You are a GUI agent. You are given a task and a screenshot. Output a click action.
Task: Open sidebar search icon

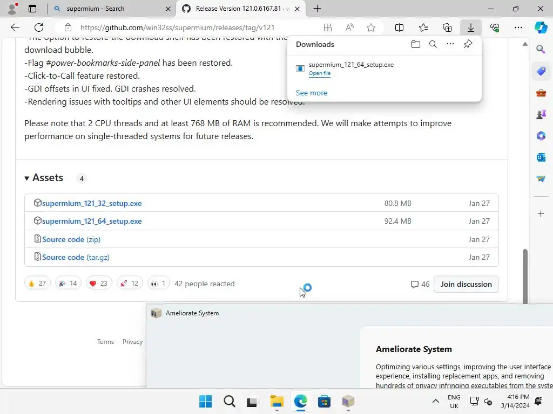click(x=541, y=49)
